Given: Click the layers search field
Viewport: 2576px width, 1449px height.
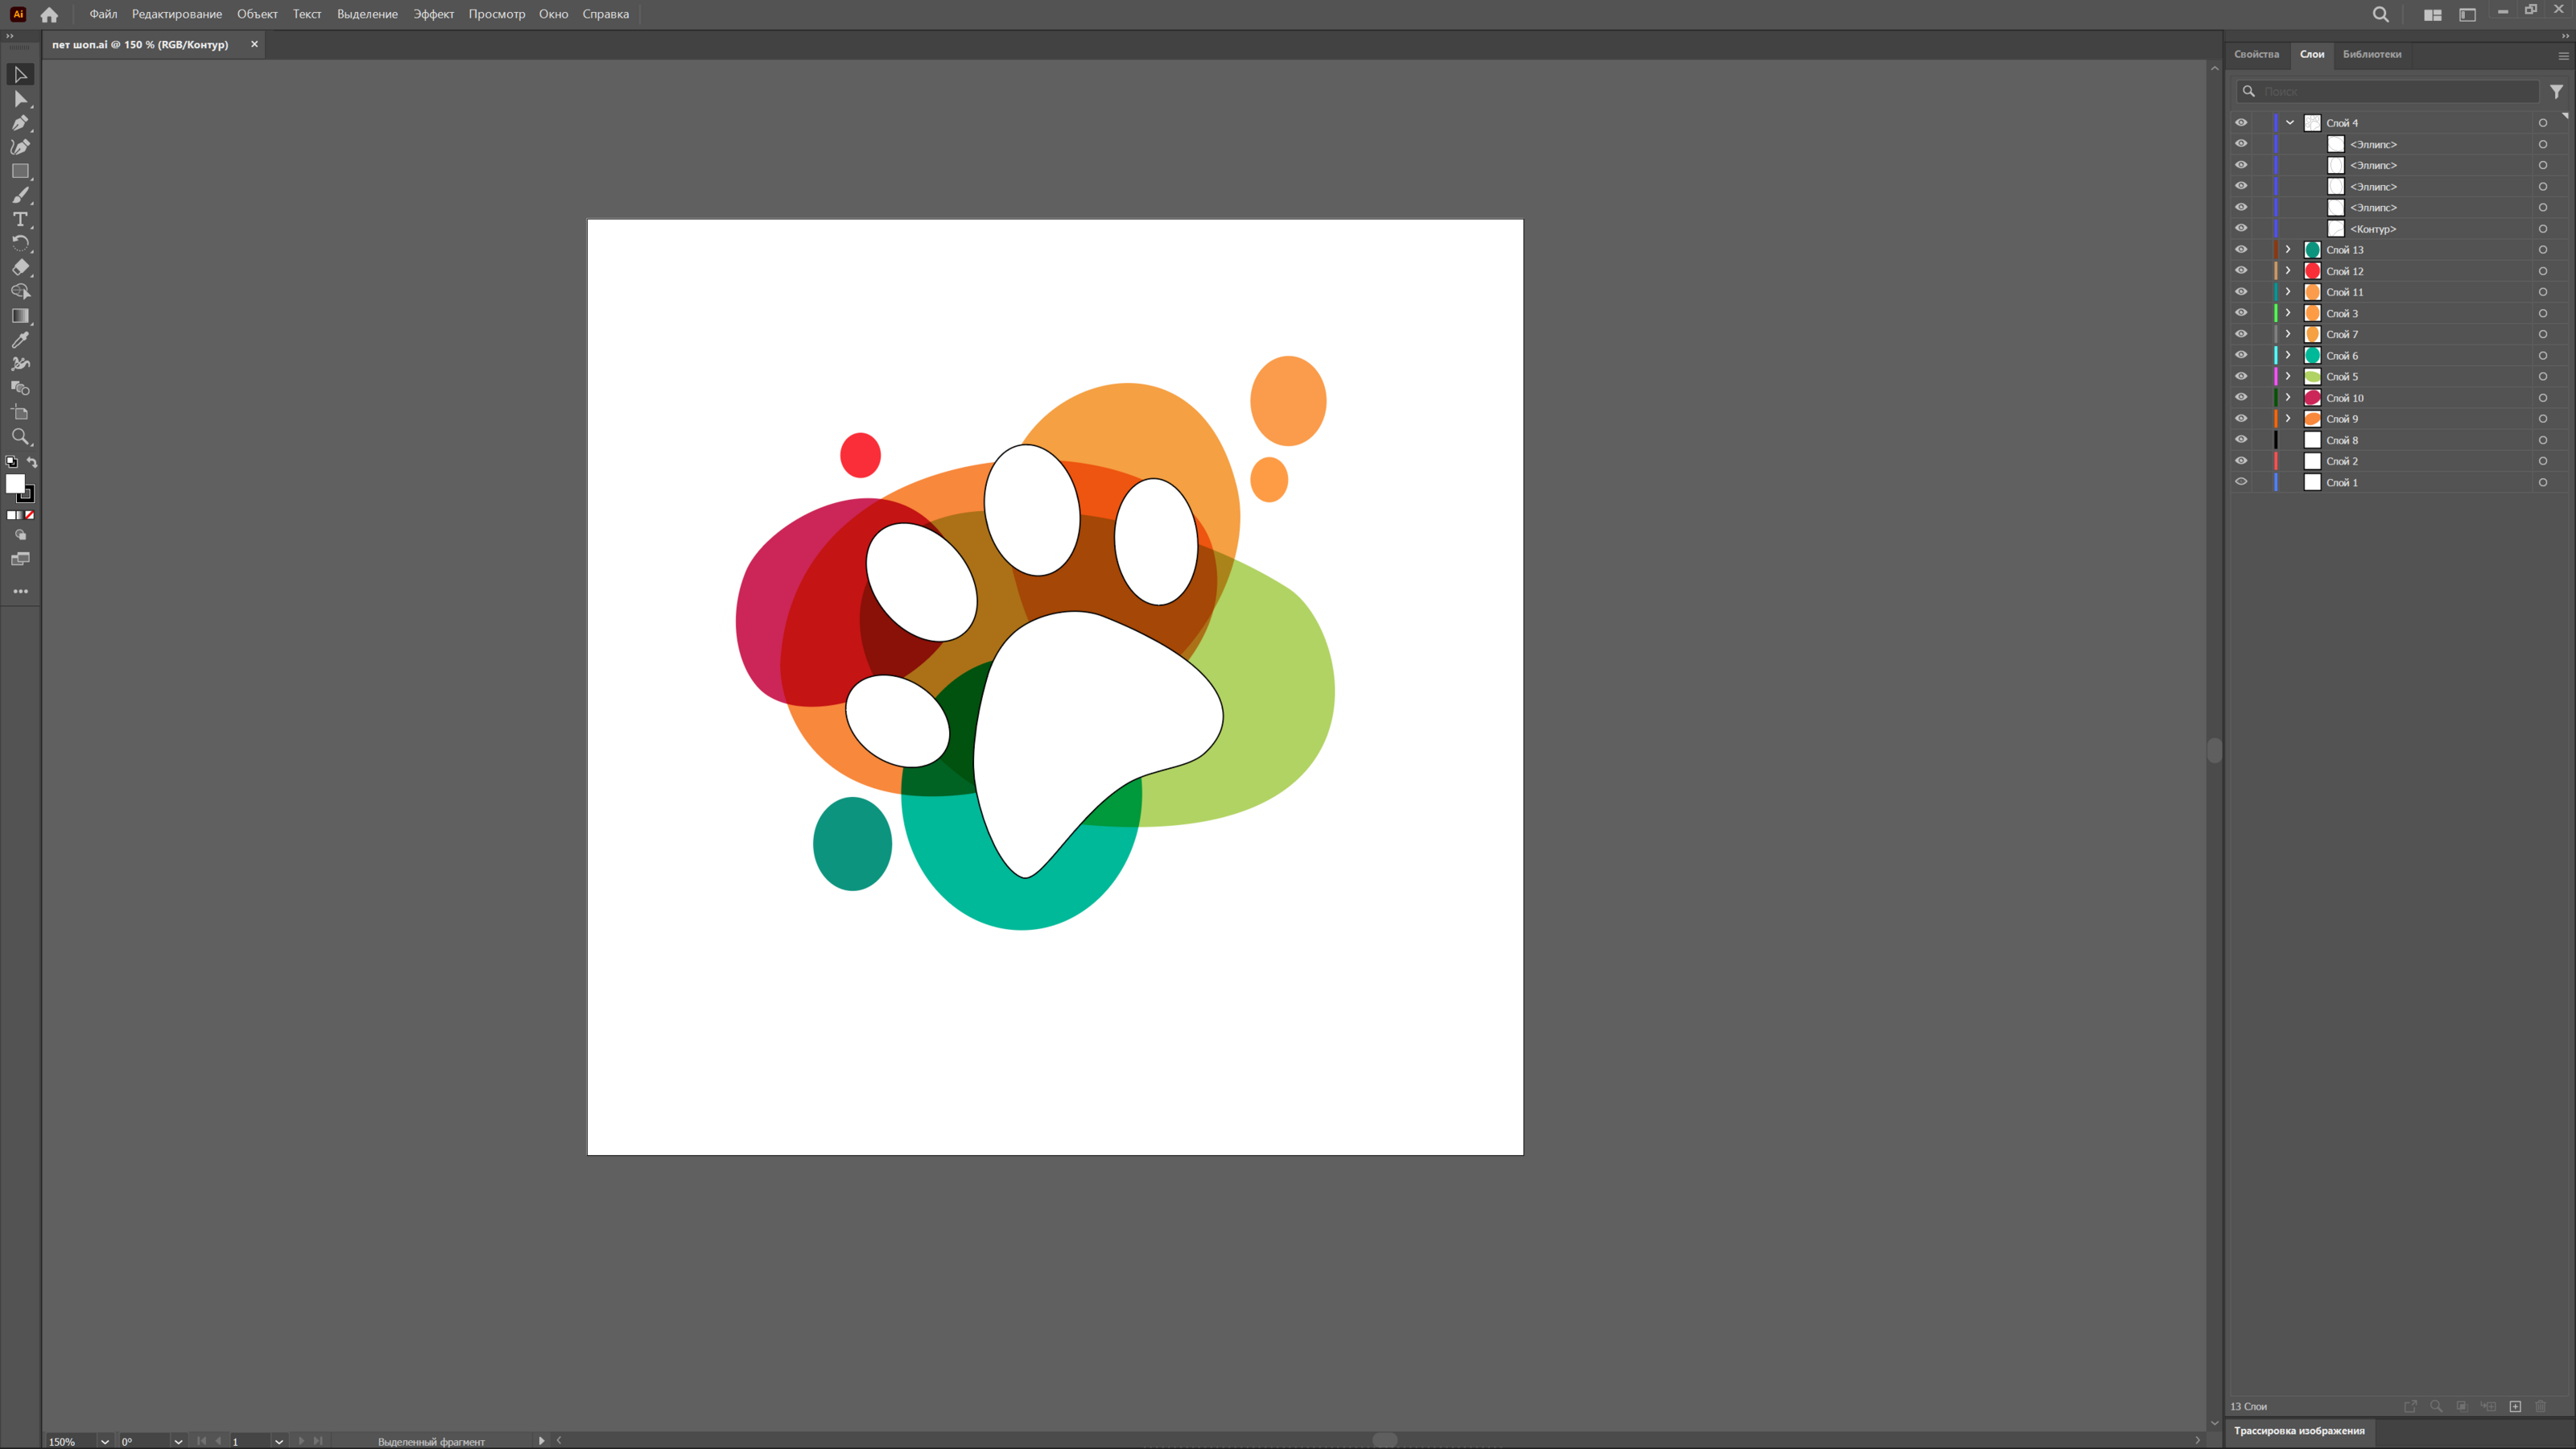Looking at the screenshot, I should [2395, 91].
